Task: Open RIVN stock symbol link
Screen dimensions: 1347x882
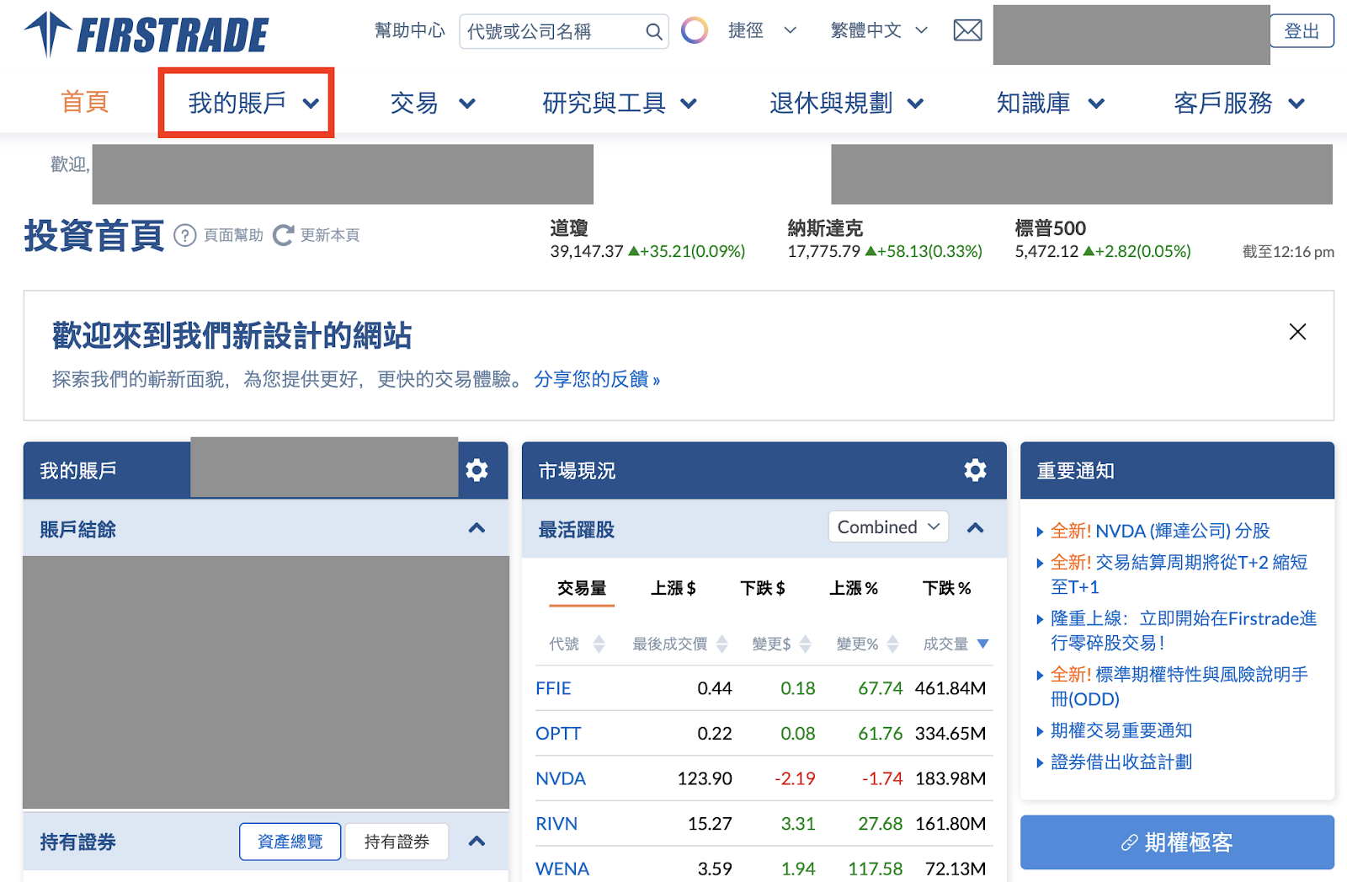Action: 556,824
